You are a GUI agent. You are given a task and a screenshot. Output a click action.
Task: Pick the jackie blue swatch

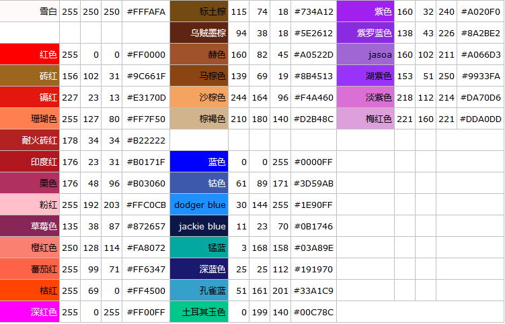point(199,226)
